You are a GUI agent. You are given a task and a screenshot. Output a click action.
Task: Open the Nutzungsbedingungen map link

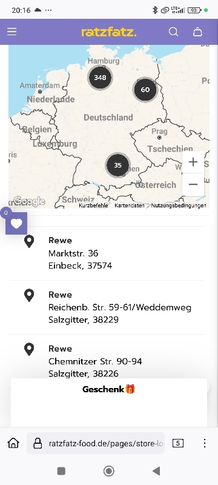pos(179,206)
